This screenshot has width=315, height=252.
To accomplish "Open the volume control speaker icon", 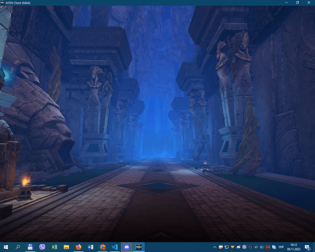I will coord(262,247).
